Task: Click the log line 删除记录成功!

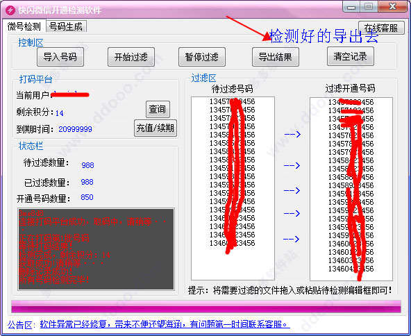Action: click(x=46, y=272)
